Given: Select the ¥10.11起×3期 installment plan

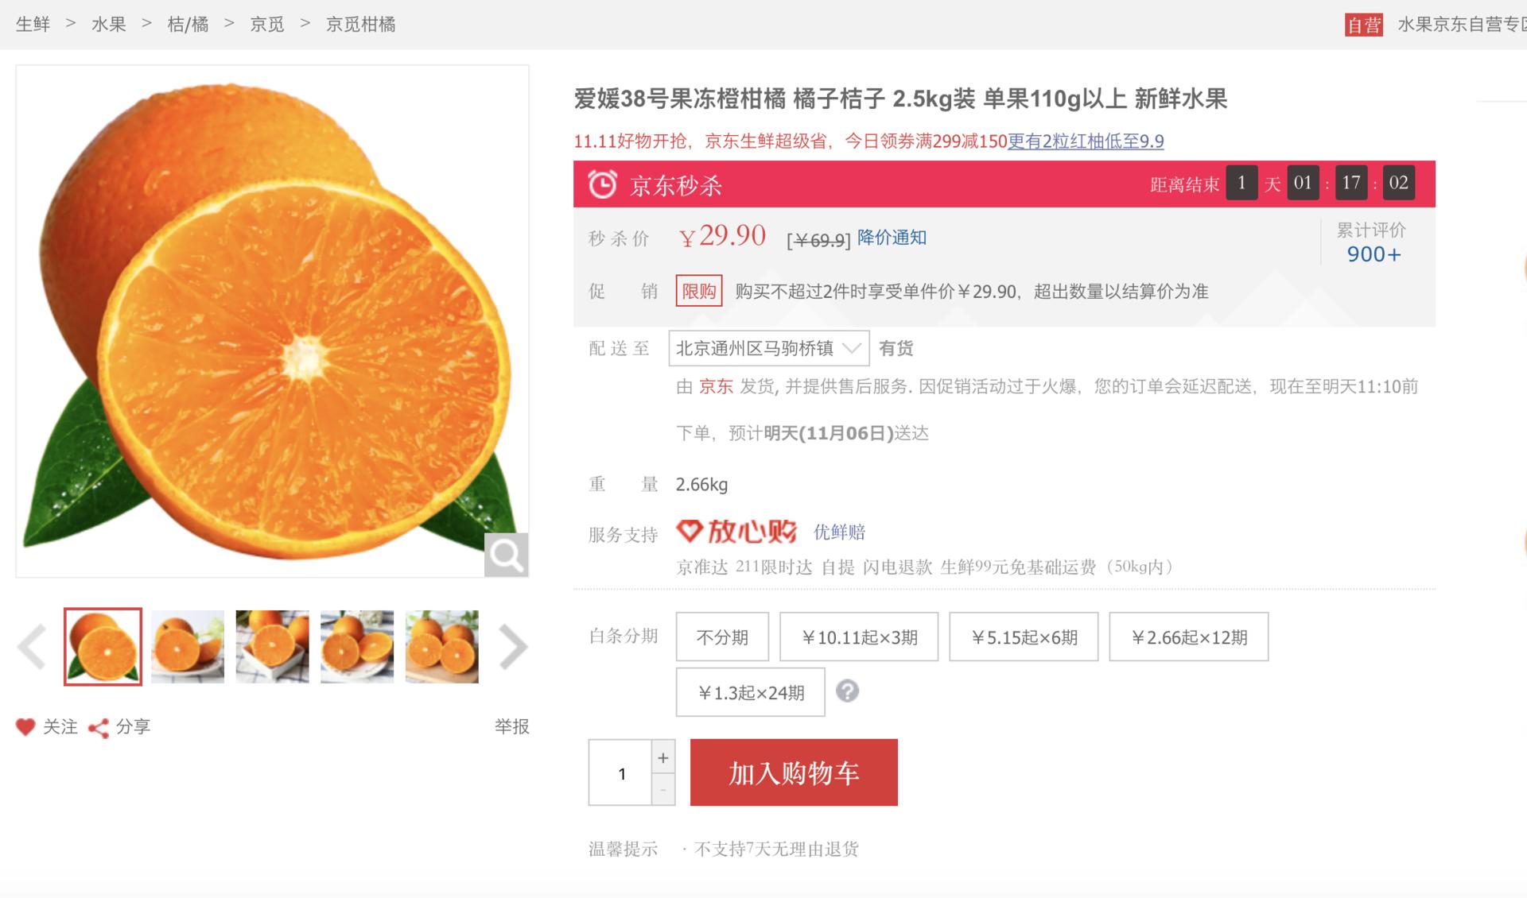Looking at the screenshot, I should [x=859, y=636].
